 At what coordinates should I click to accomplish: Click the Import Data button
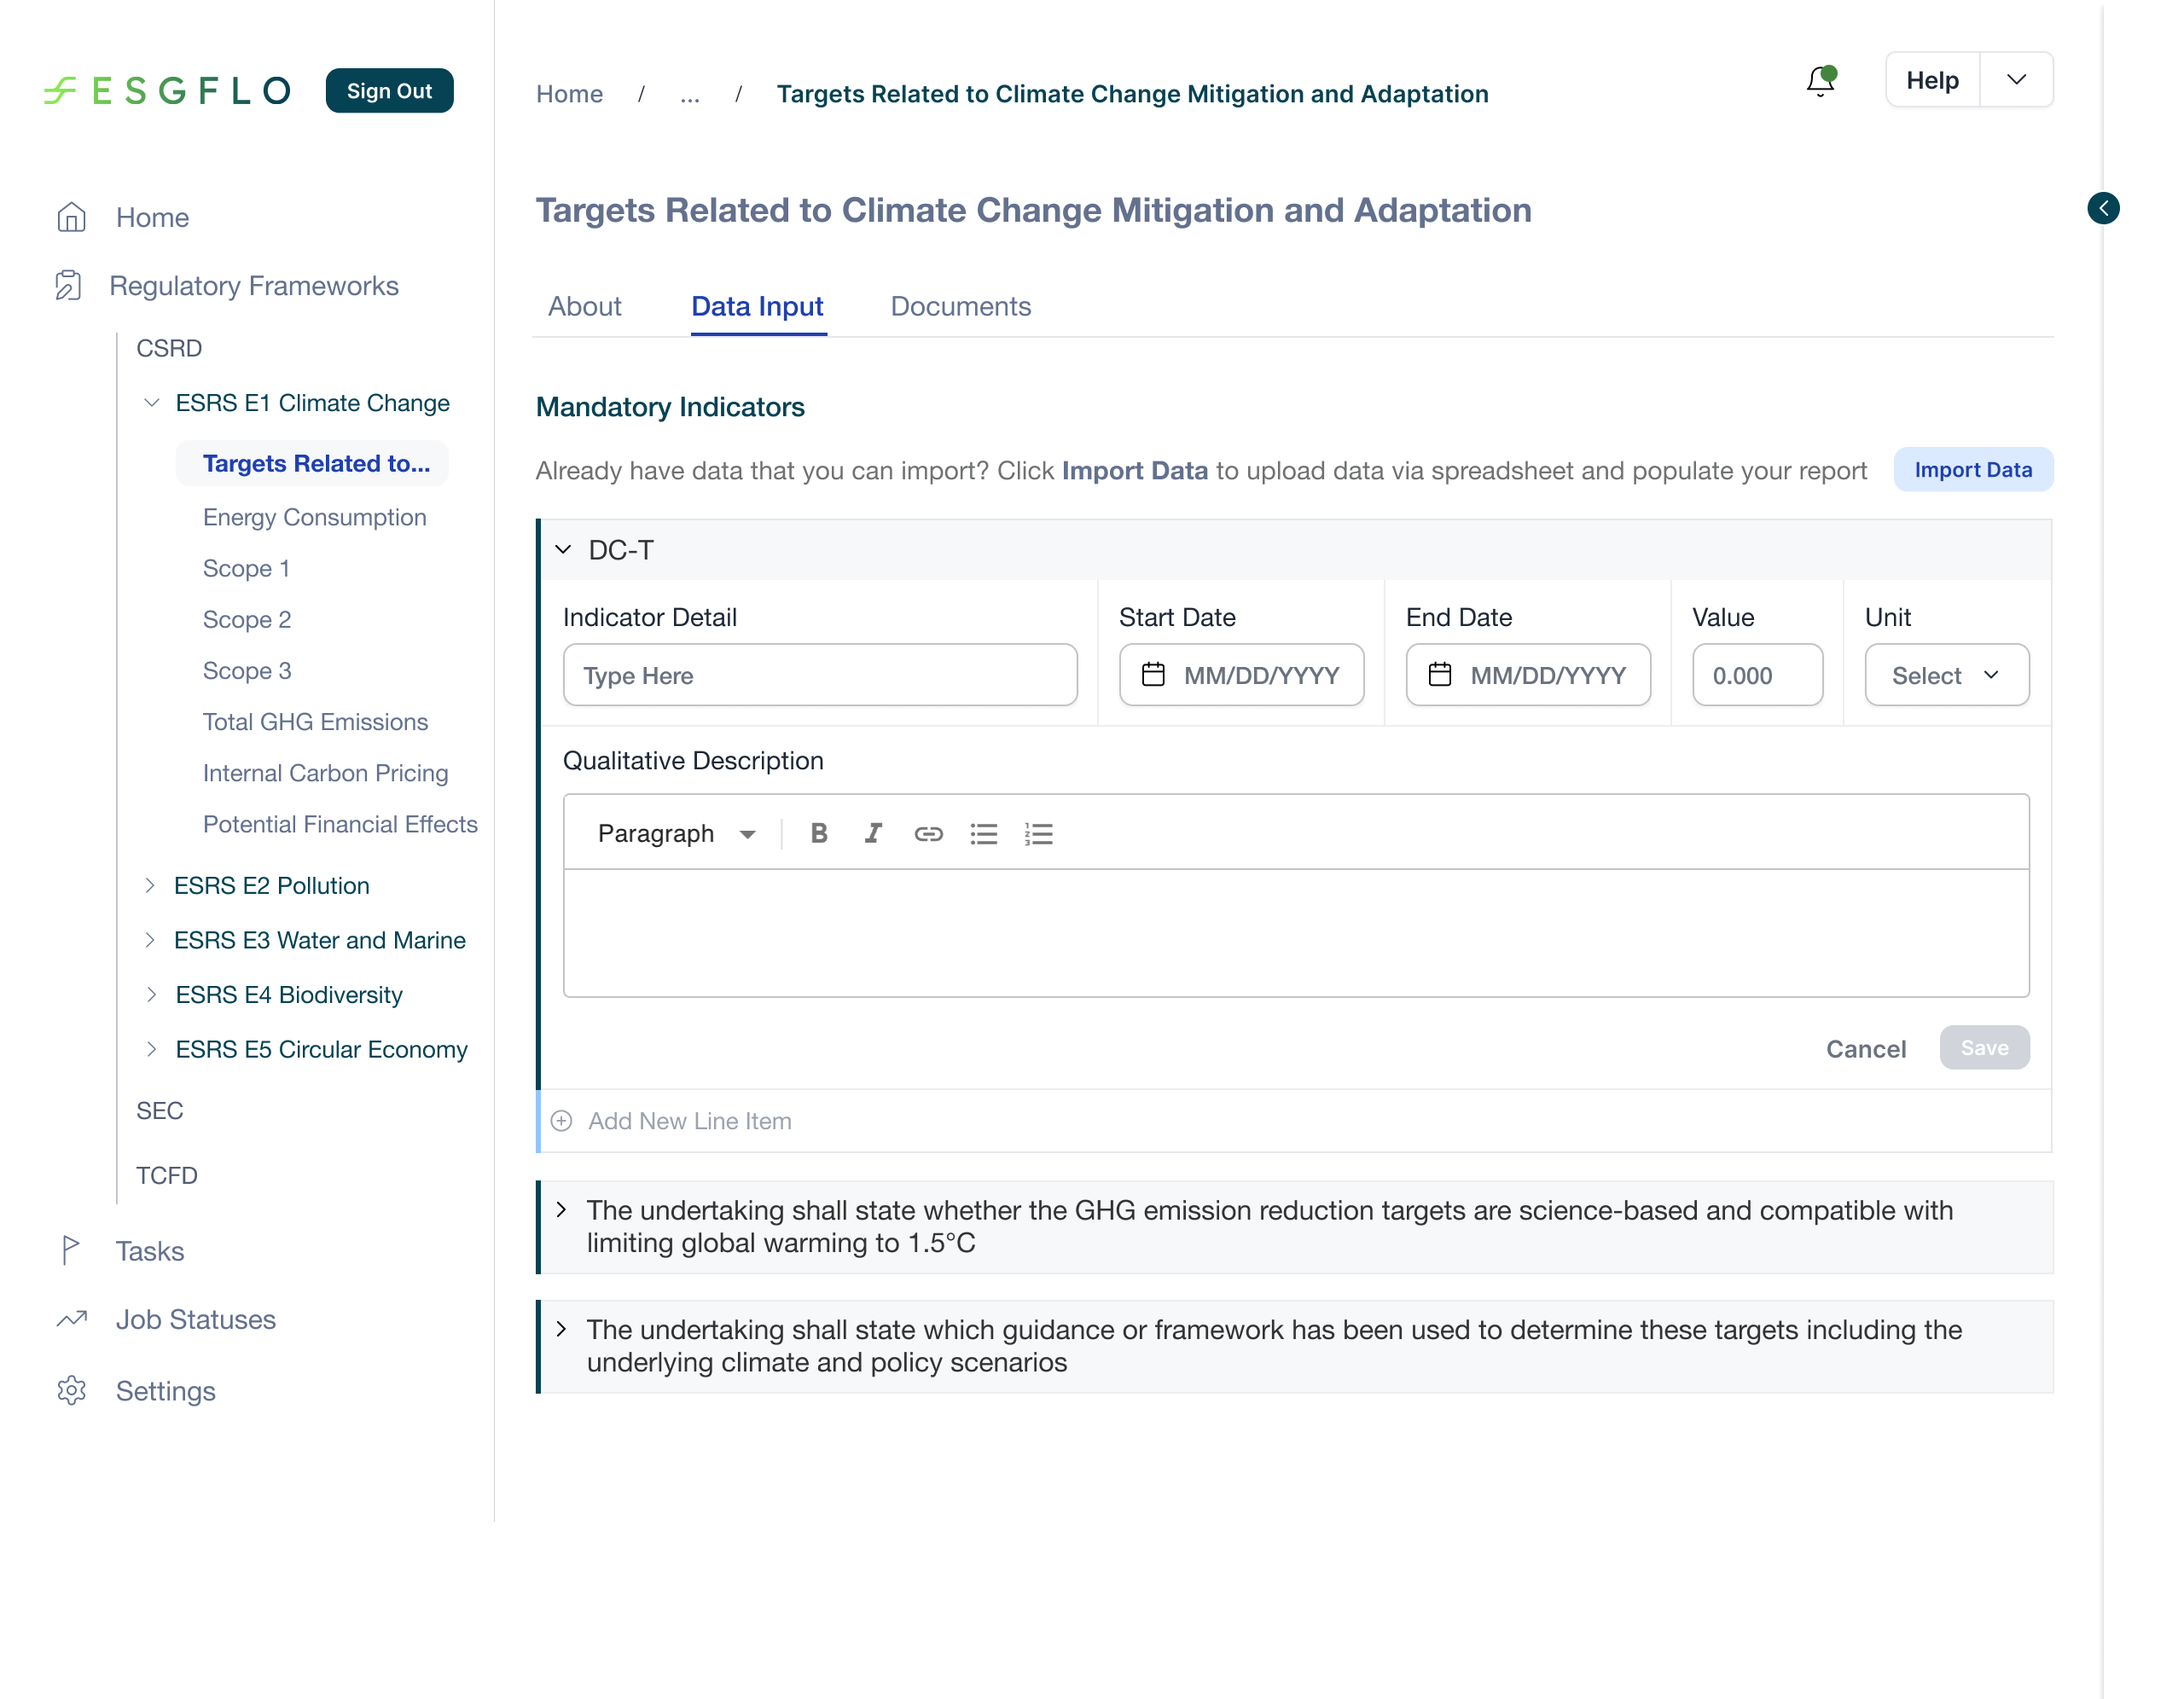(x=1973, y=469)
